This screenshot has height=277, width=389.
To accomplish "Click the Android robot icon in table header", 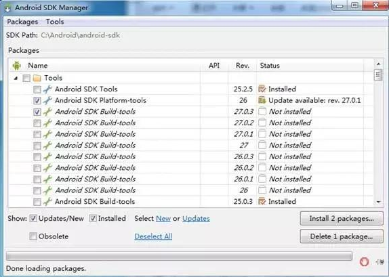I will point(17,66).
